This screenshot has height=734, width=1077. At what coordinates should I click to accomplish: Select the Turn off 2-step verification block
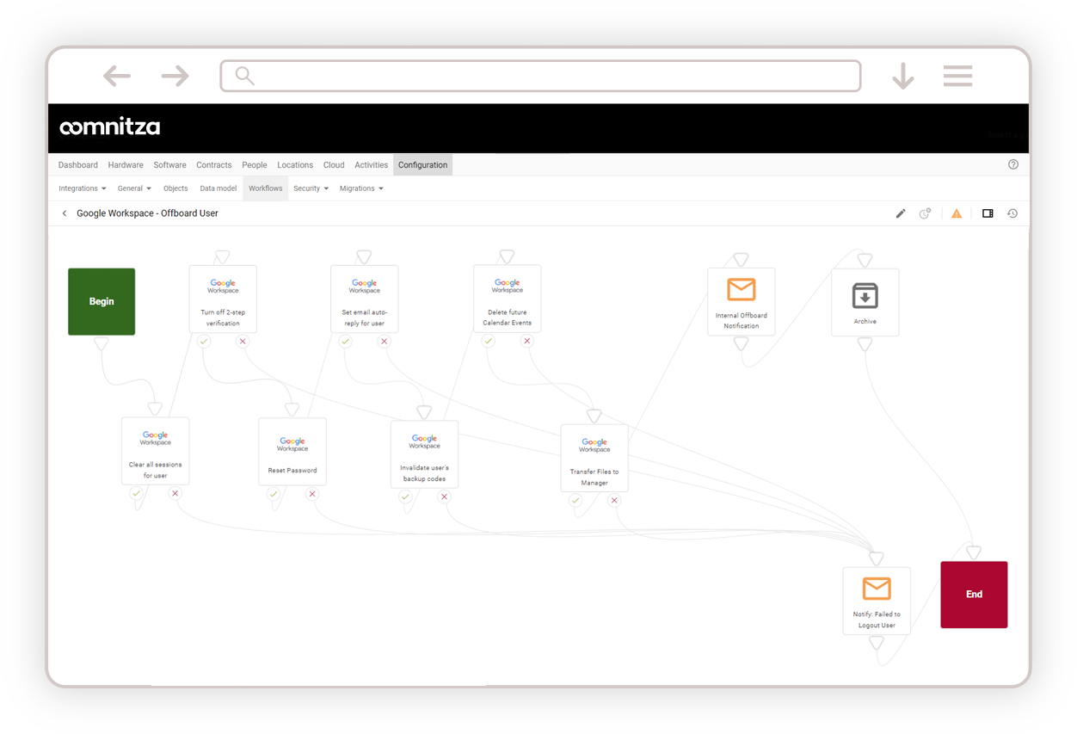point(223,299)
